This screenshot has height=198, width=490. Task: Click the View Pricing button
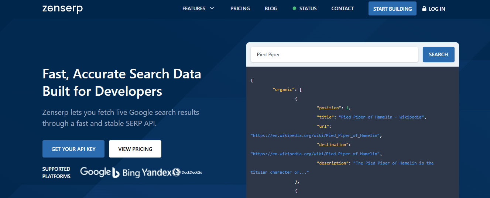(135, 149)
